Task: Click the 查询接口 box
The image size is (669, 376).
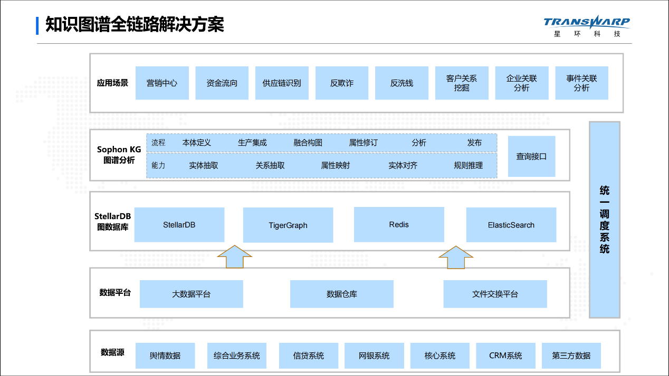Action: point(531,156)
